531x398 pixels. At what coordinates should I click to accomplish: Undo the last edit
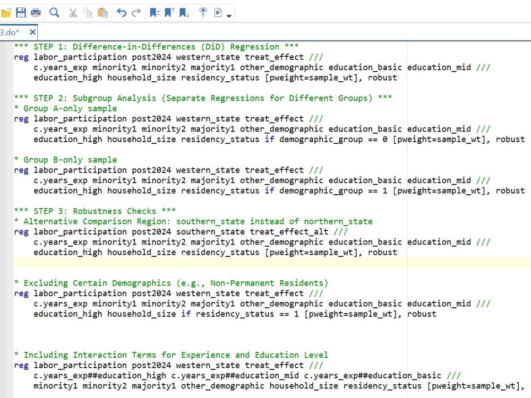(122, 13)
